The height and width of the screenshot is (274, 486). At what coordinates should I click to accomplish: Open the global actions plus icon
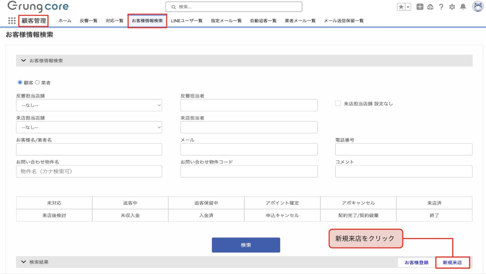click(x=420, y=7)
